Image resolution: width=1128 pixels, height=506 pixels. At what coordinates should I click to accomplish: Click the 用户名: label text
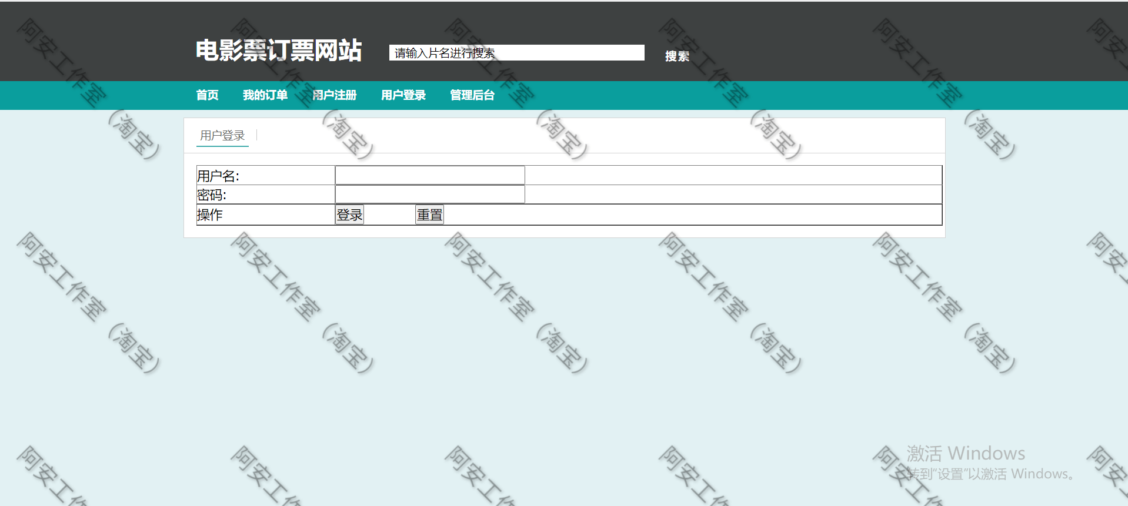tap(218, 176)
